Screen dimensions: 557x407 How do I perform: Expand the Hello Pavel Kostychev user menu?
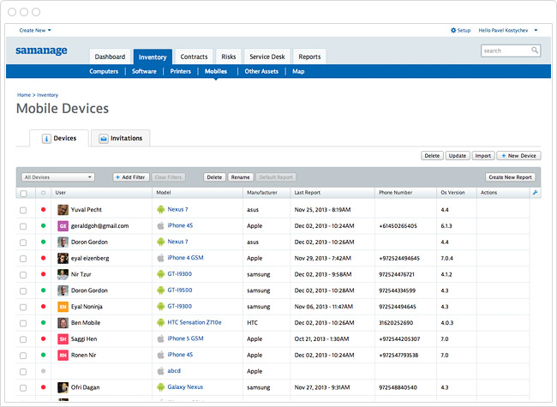click(508, 30)
